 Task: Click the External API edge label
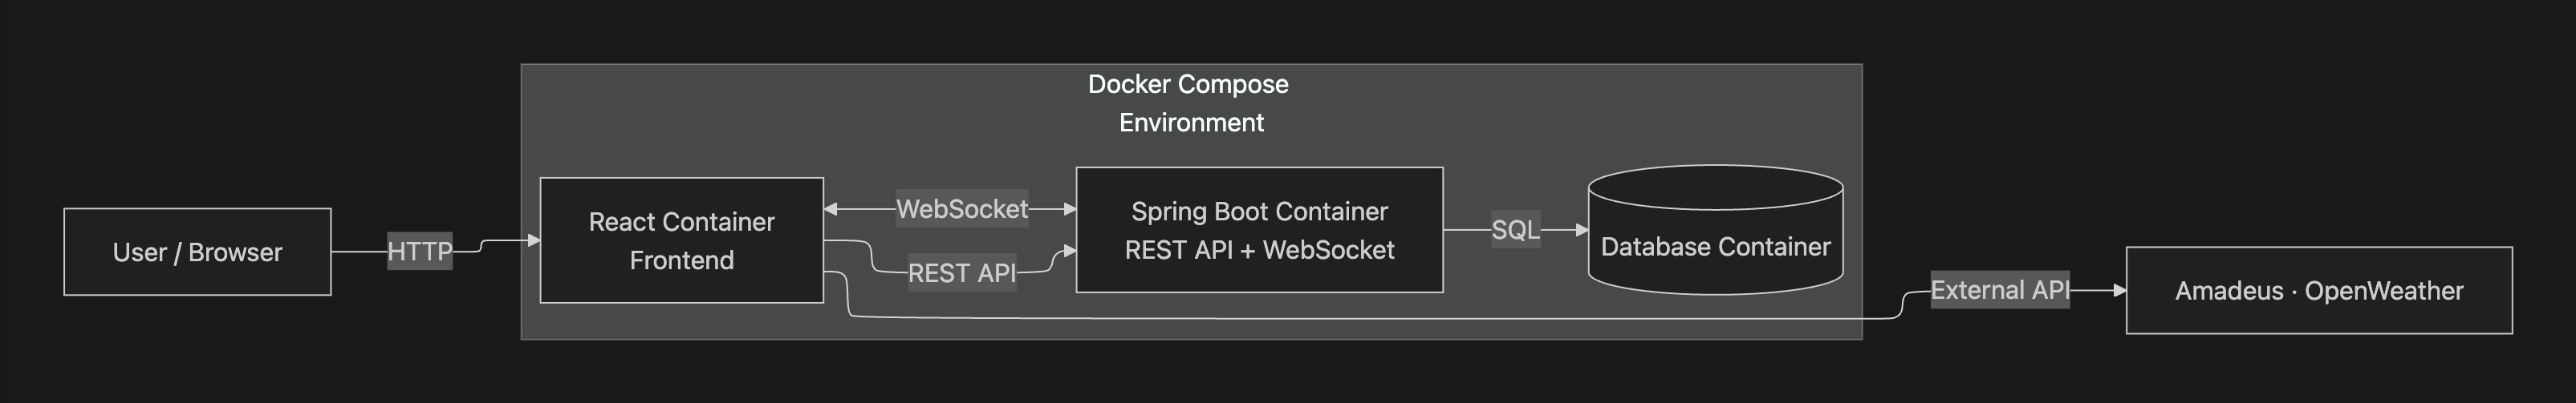click(1999, 290)
